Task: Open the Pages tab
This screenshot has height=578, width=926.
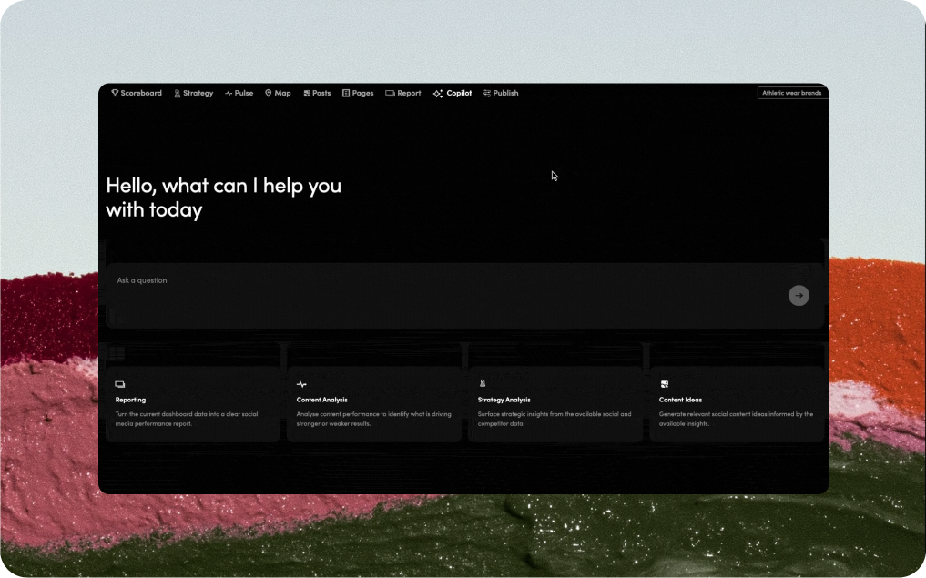Action: pos(358,93)
